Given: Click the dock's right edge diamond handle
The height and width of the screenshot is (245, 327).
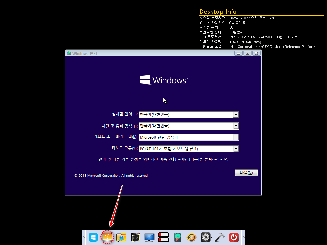Looking at the screenshot, I should point(243,237).
